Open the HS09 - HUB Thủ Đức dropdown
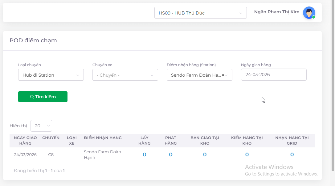The width and height of the screenshot is (335, 186). [x=200, y=13]
